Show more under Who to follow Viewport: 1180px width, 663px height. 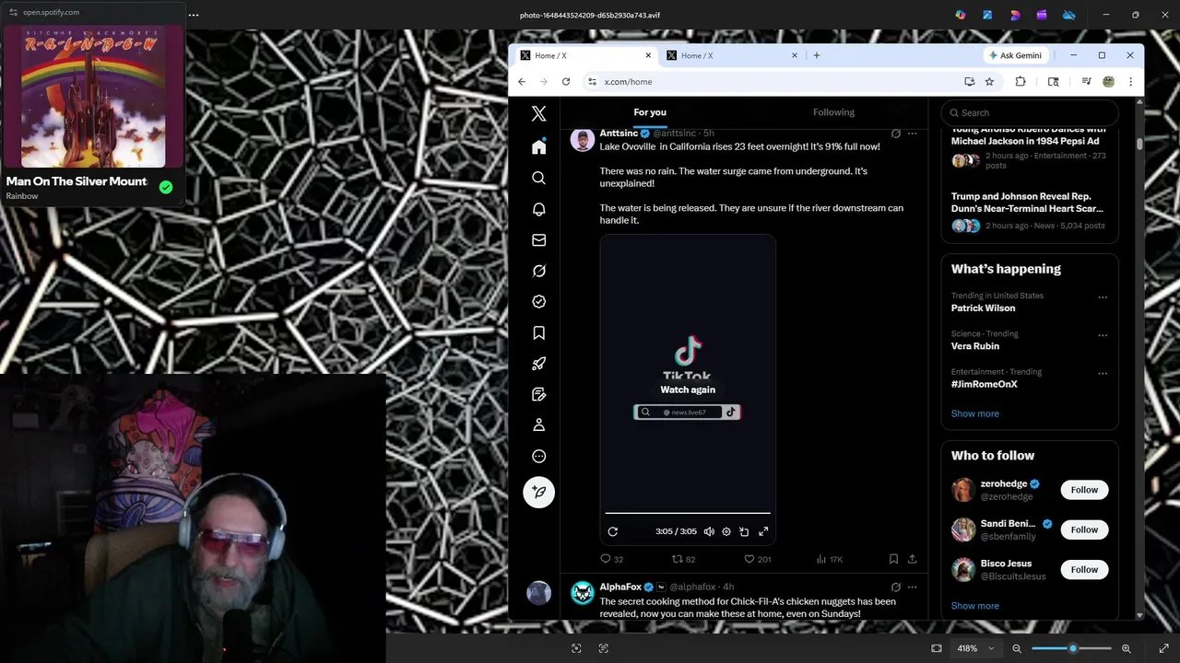tap(974, 606)
